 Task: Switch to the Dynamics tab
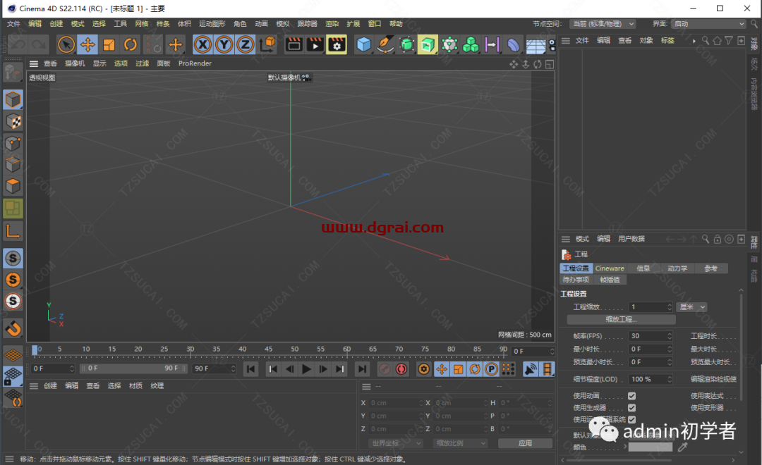click(677, 268)
